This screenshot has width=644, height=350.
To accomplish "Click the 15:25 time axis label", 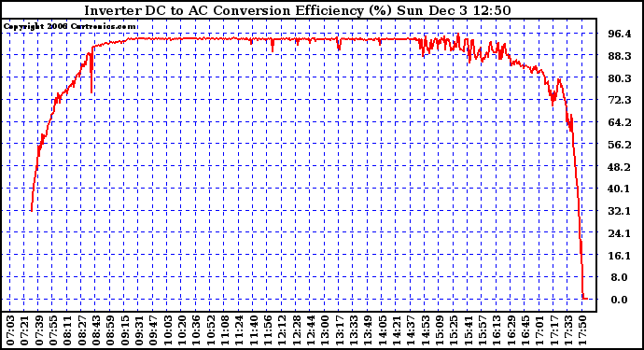I will pyautogui.click(x=454, y=330).
